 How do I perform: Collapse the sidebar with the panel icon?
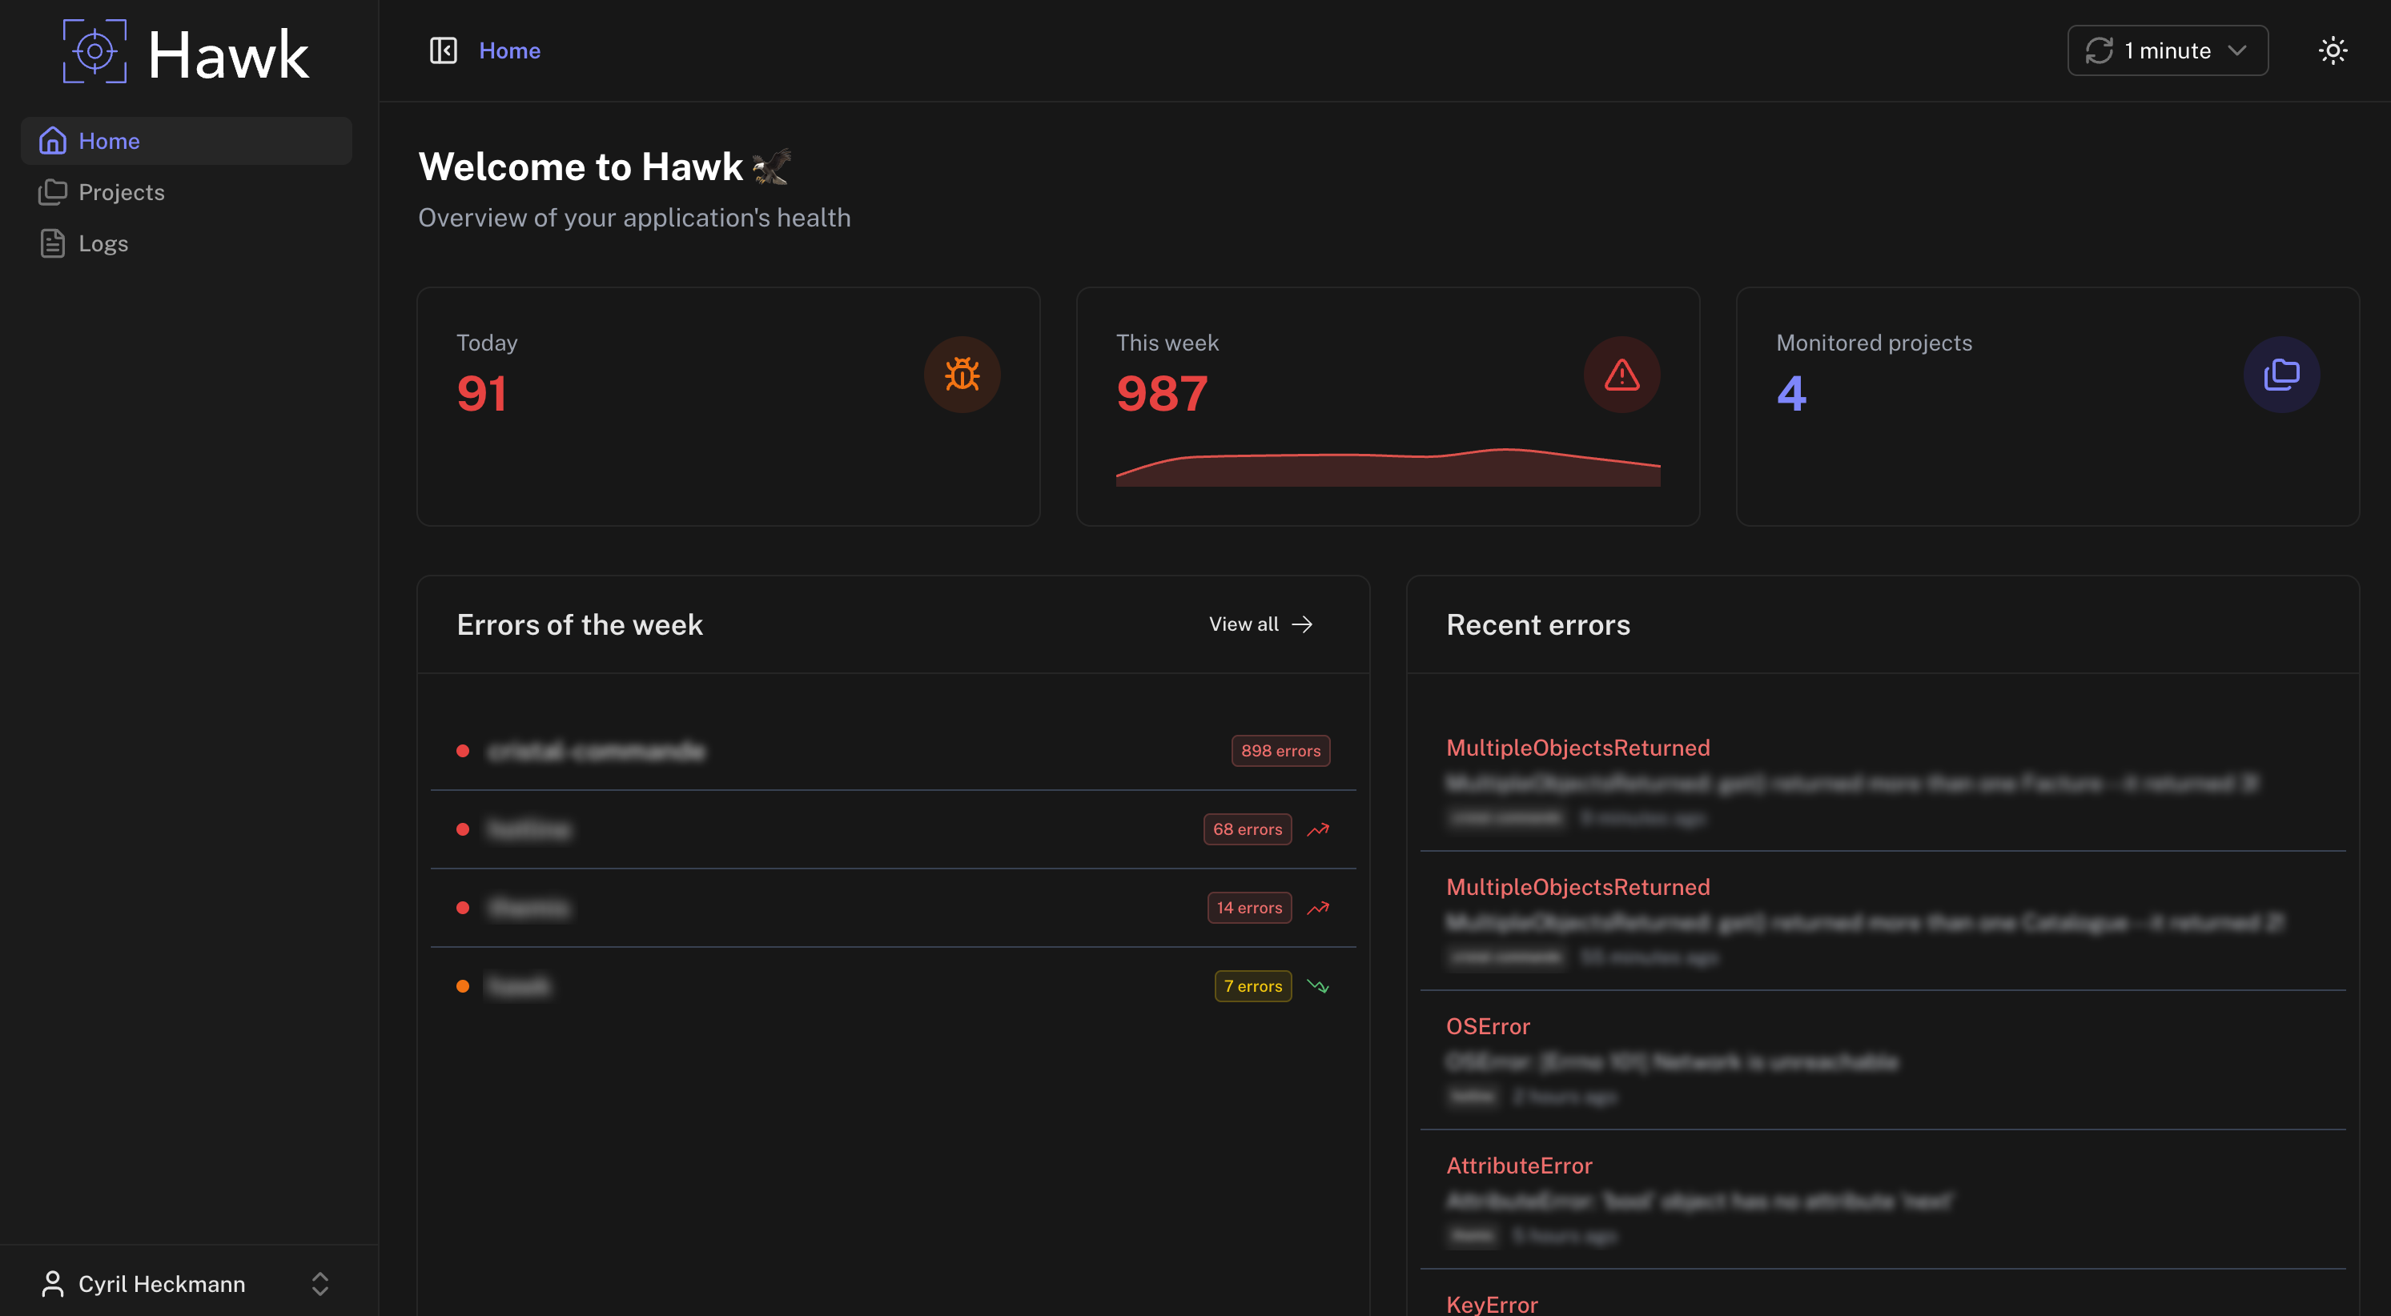click(443, 51)
